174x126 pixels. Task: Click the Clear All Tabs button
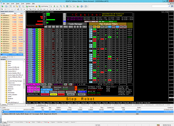45,94
